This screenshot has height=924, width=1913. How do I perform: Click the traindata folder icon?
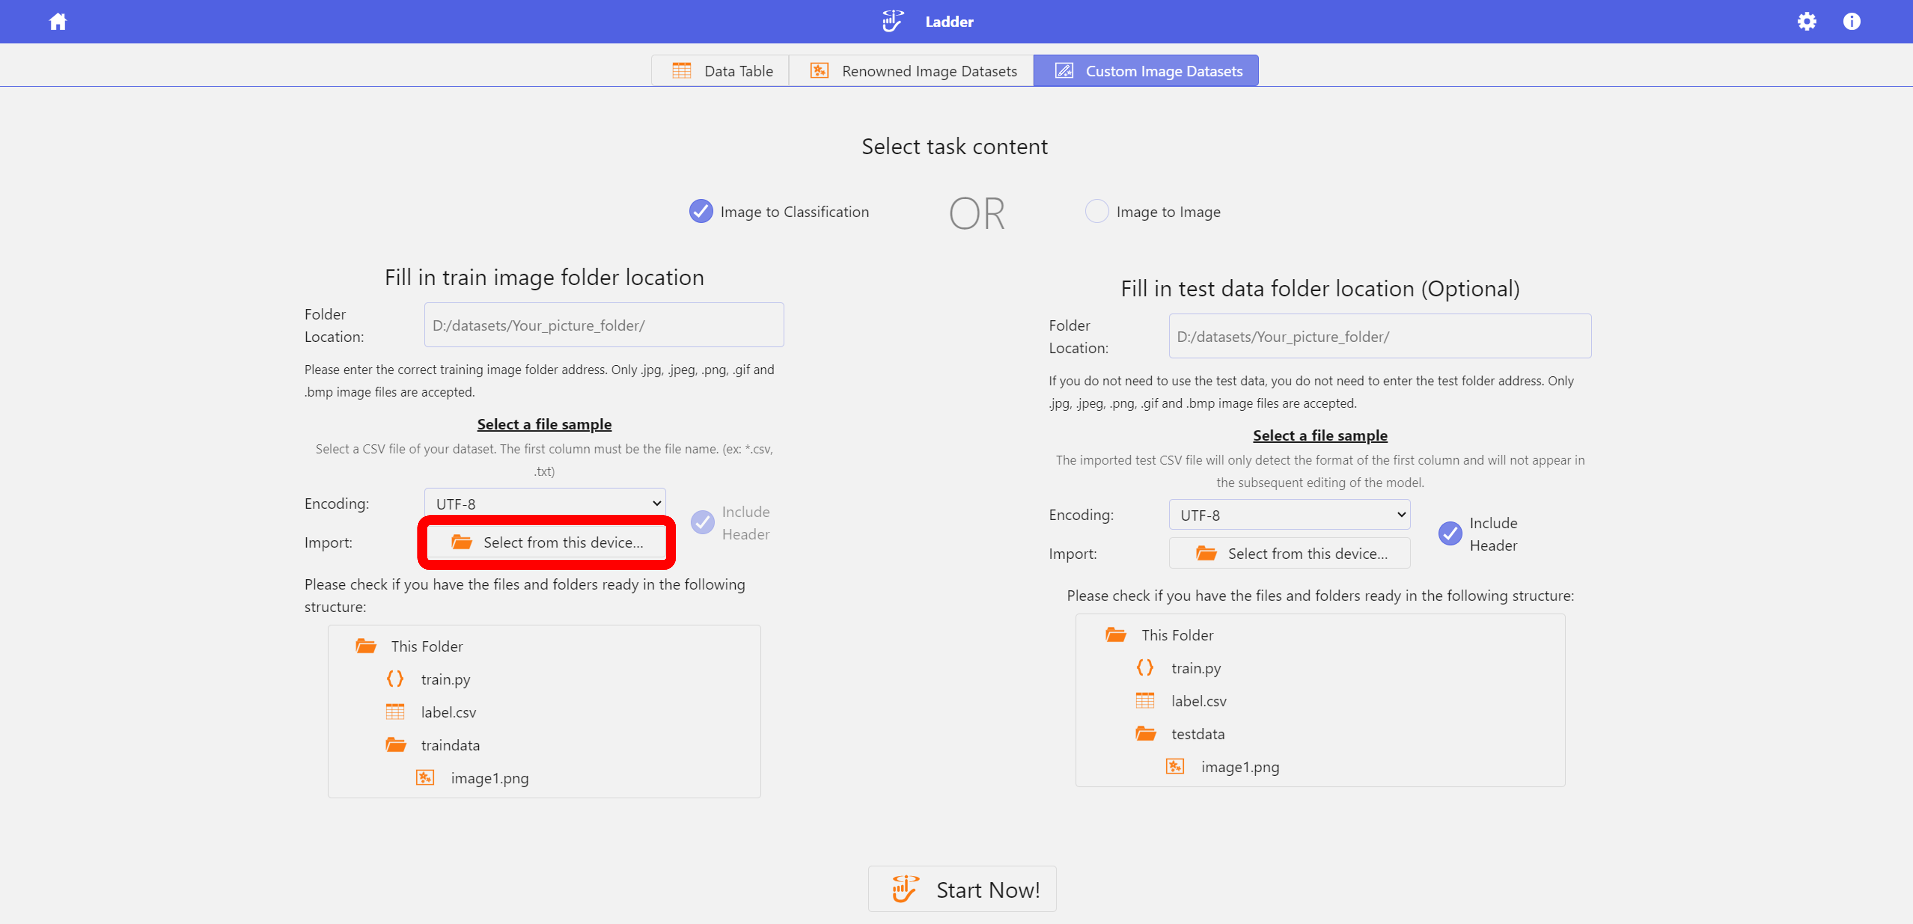click(x=396, y=744)
